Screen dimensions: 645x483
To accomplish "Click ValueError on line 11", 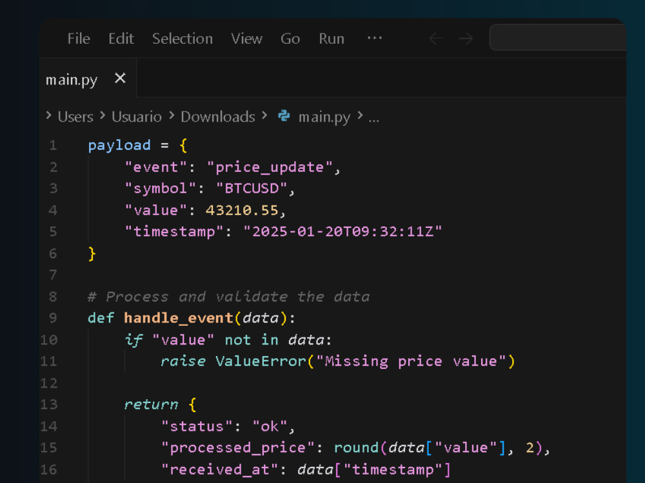I will coord(261,361).
